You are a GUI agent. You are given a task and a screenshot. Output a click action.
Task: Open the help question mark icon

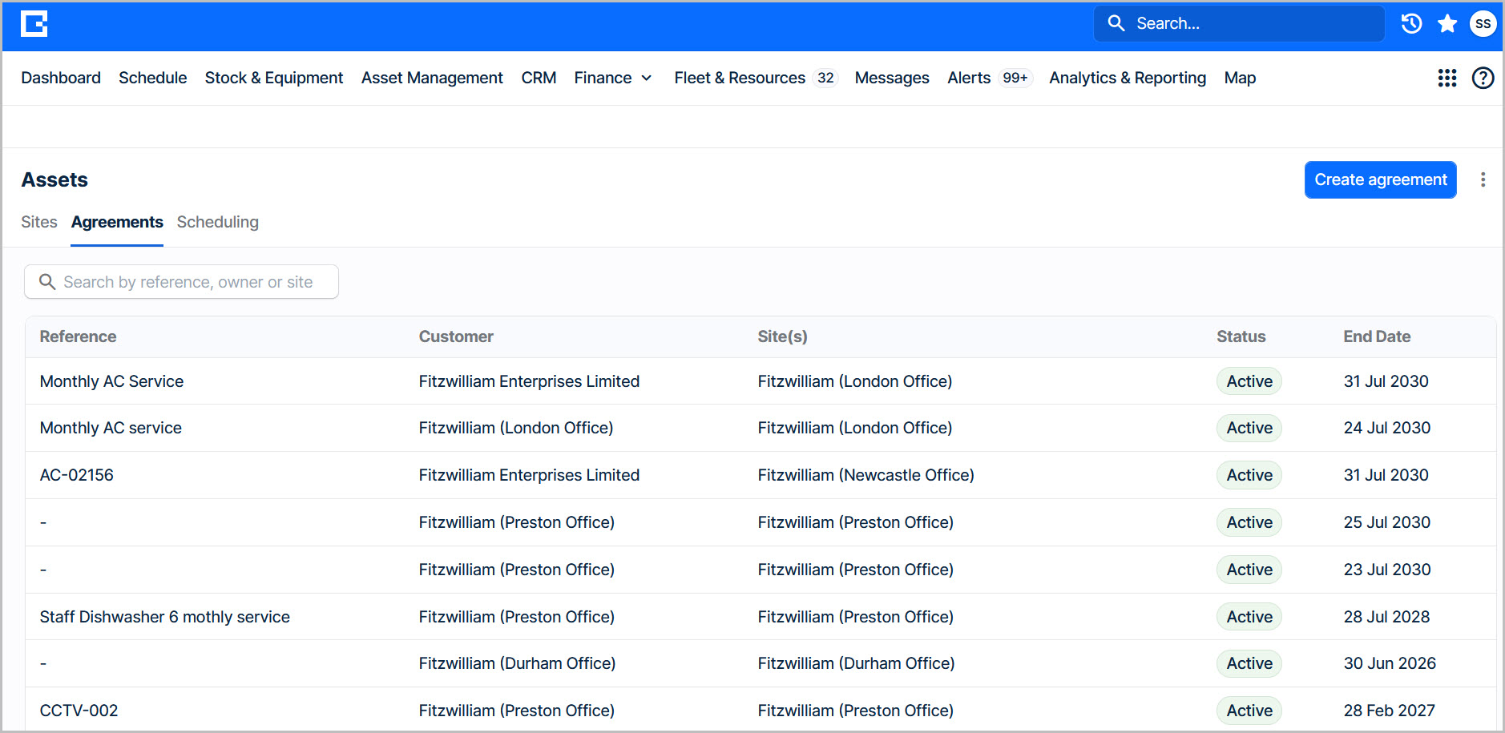click(x=1483, y=78)
